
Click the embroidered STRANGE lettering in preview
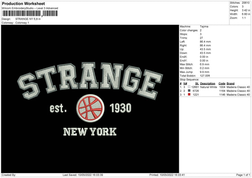90,80
